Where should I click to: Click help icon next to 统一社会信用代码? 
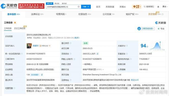point(22,54)
